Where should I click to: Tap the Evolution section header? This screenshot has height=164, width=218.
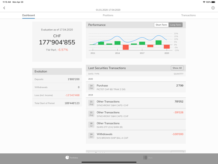coord(57,71)
